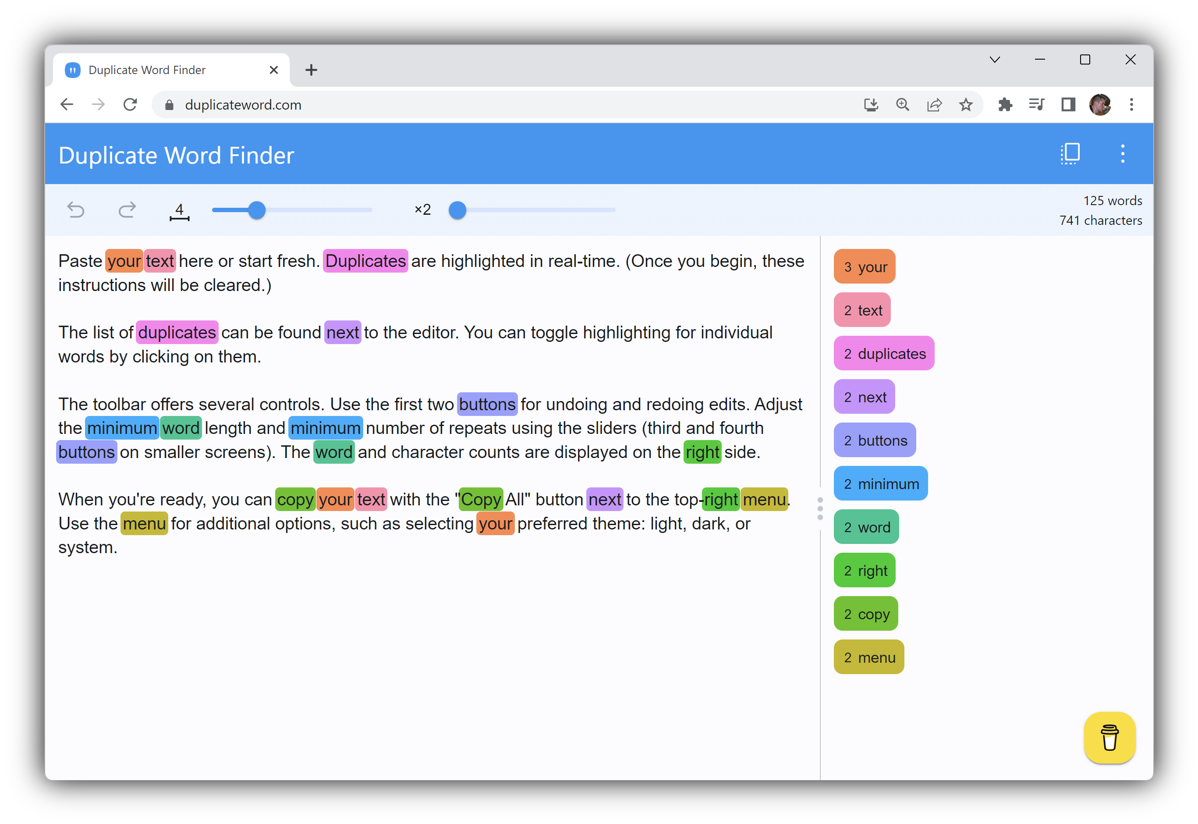
Task: Toggle highlighting for the word 'menu'
Action: pyautogui.click(x=869, y=657)
